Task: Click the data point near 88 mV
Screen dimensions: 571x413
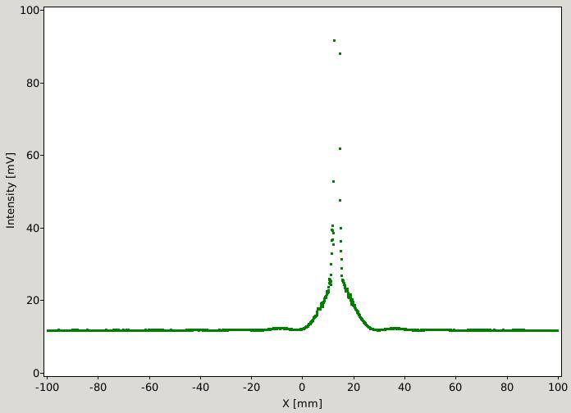Action: tap(340, 53)
